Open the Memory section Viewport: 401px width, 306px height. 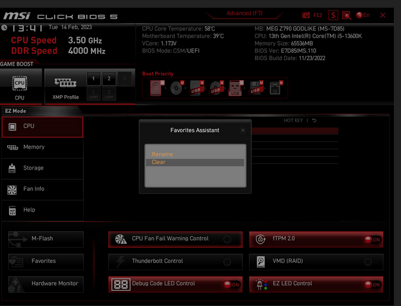pyautogui.click(x=42, y=147)
